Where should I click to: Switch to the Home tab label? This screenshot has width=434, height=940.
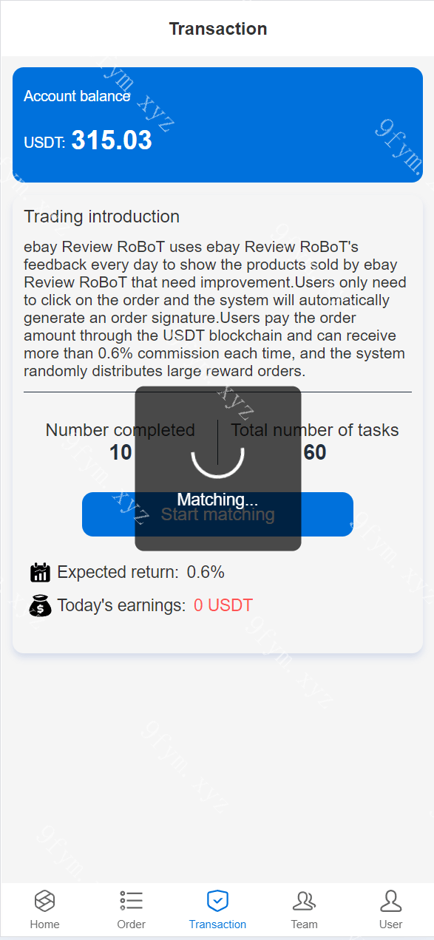point(44,924)
